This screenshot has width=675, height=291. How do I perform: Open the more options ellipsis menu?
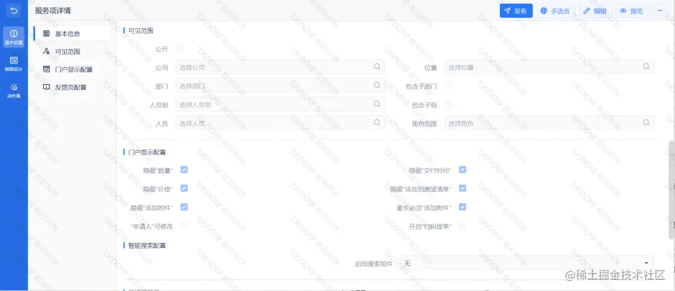(x=660, y=11)
